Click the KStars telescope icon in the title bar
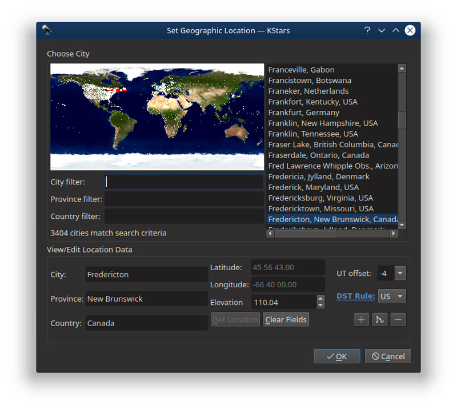The height and width of the screenshot is (409, 457). click(46, 30)
